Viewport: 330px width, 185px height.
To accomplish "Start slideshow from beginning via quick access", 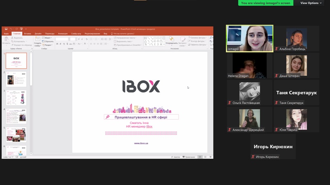I will 21,29.
